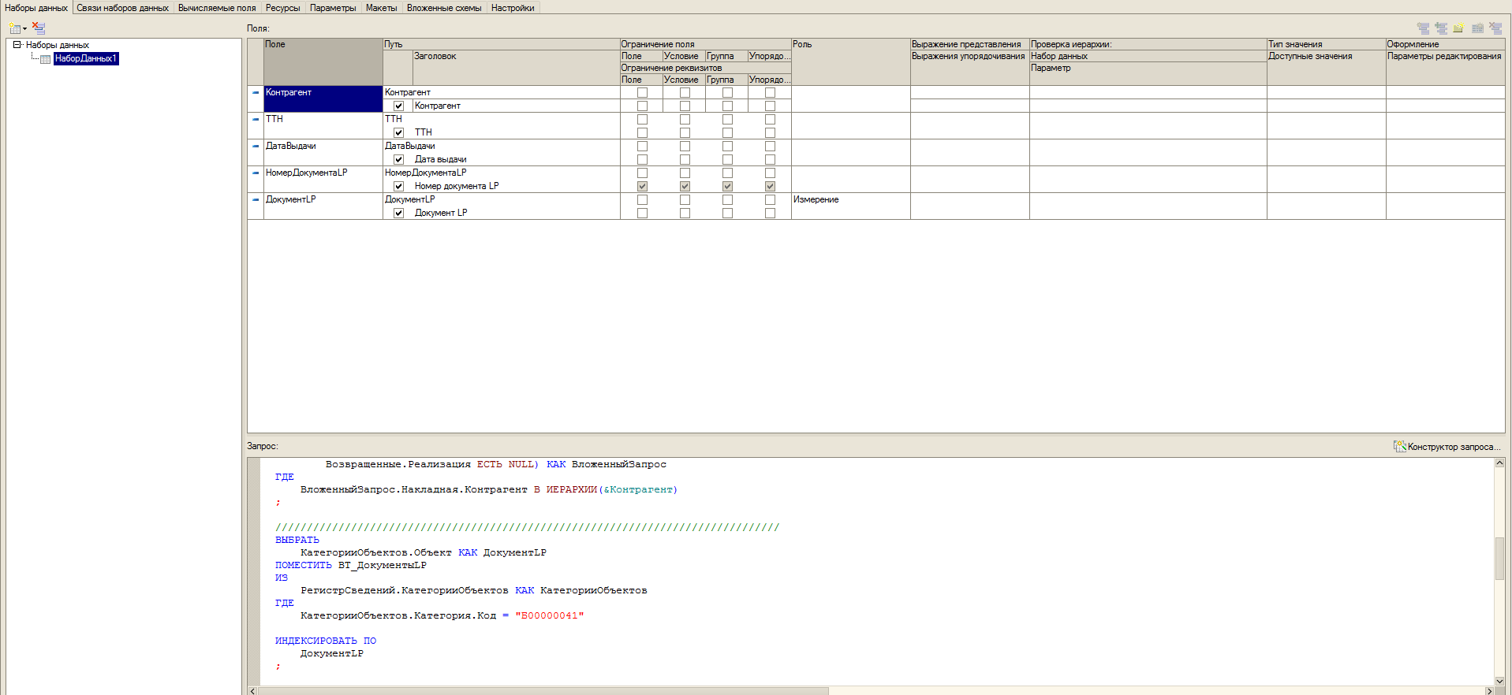Click down arrow of query vertical scrollbar
Viewport: 1512px width, 695px height.
(1499, 681)
